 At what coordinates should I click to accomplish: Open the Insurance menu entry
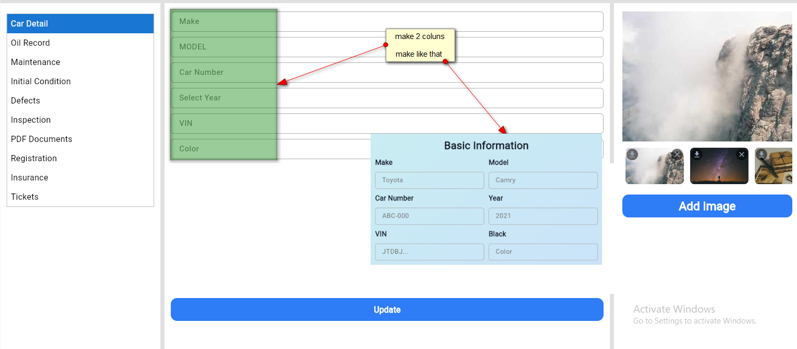pos(30,177)
